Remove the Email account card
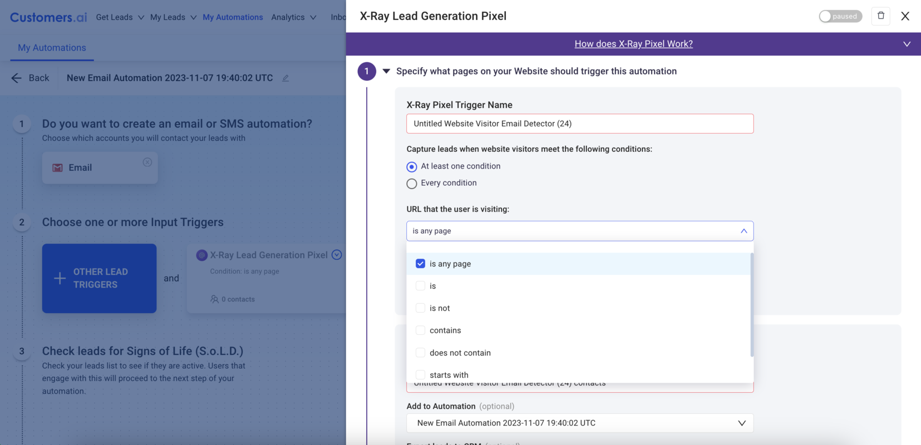Image resolution: width=921 pixels, height=445 pixels. coord(147,162)
